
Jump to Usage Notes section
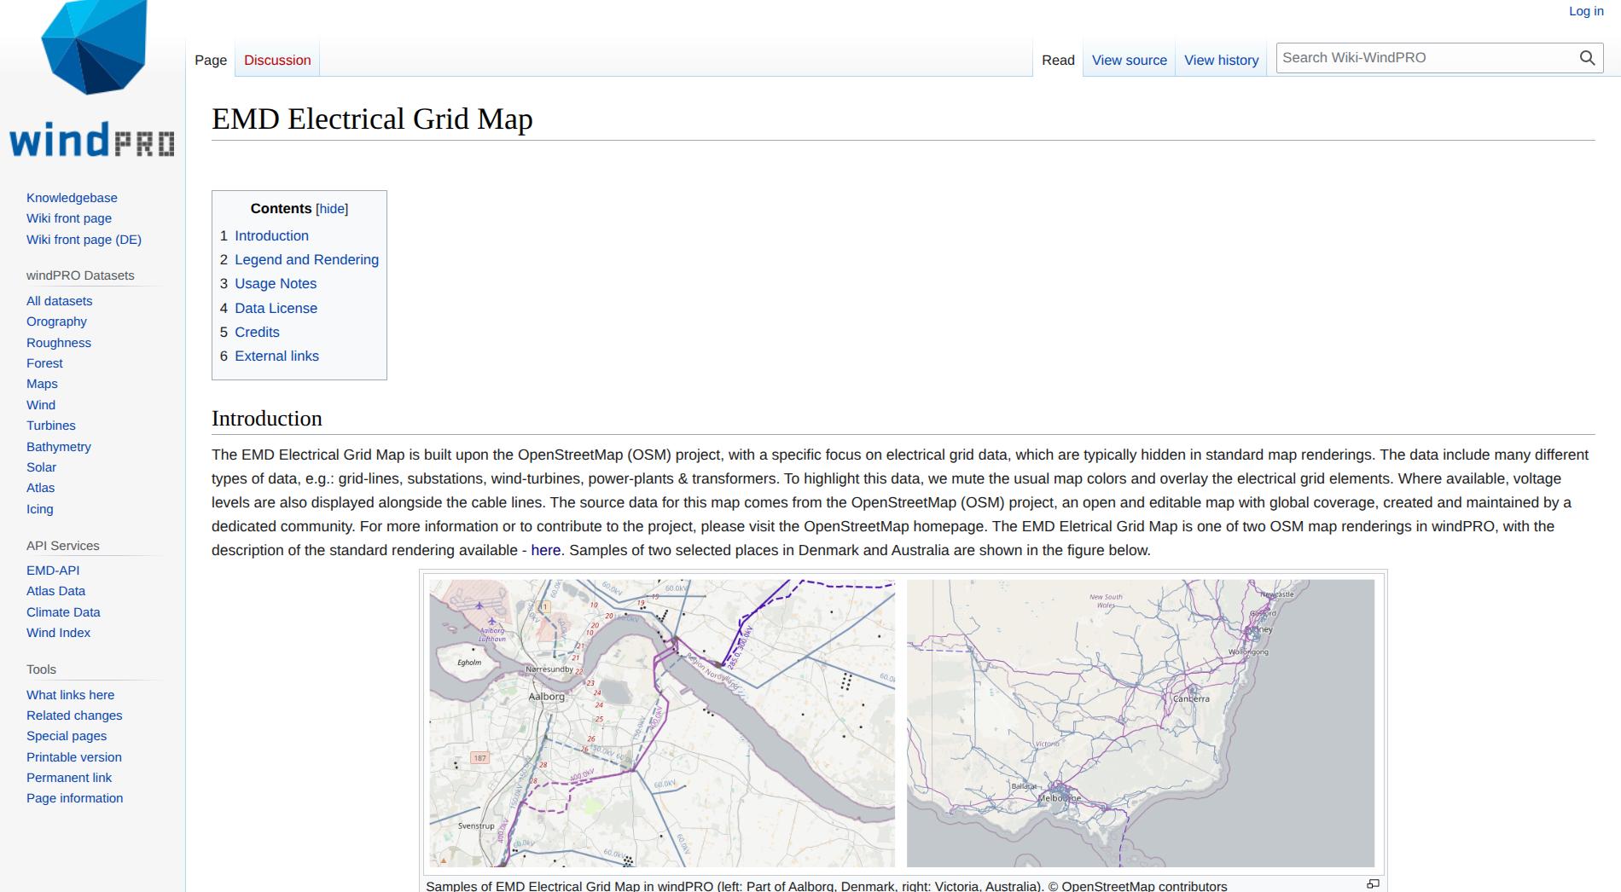(276, 284)
